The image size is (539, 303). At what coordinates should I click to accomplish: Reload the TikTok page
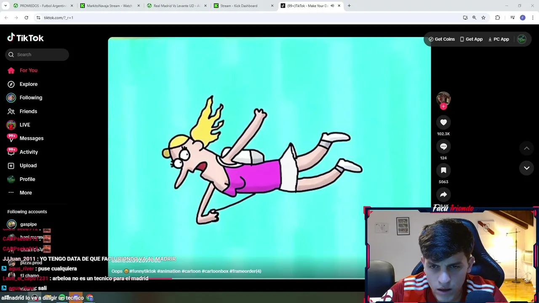click(26, 18)
